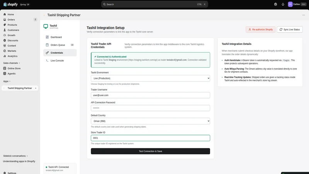Click the Tashil monitor logo icon
309x174 pixels.
(x=46, y=26)
